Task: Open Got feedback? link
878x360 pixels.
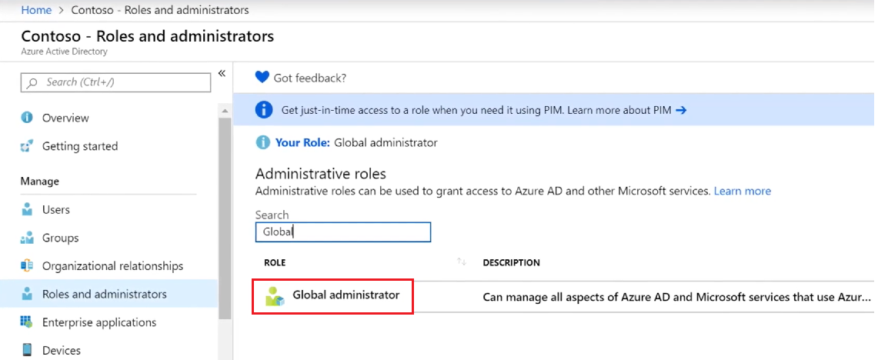Action: point(309,78)
